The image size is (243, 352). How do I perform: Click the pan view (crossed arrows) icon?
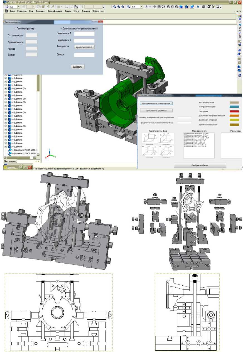(155, 6)
